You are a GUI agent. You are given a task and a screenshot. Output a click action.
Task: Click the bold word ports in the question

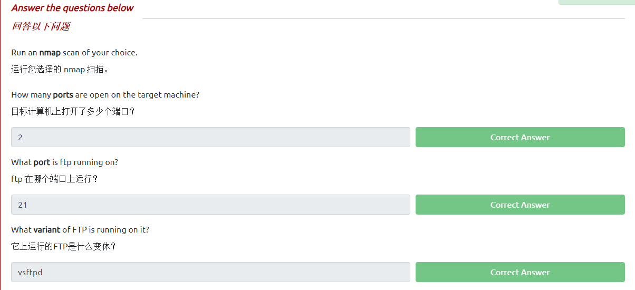click(x=63, y=95)
